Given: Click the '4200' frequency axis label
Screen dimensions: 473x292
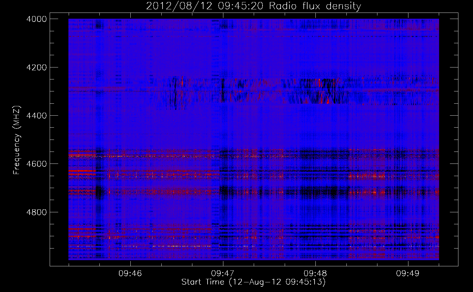Looking at the screenshot, I should click(37, 67).
